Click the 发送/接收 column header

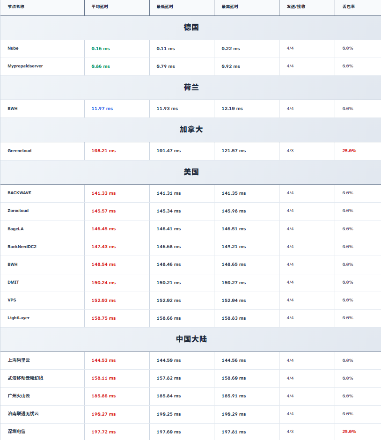(x=296, y=7)
